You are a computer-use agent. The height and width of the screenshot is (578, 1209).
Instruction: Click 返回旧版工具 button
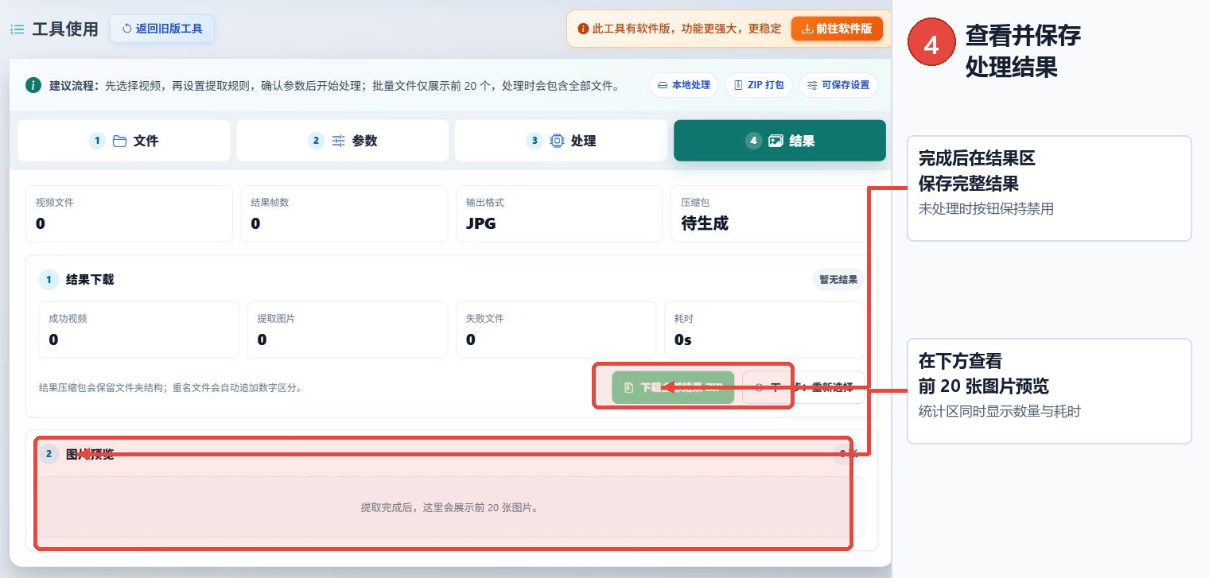coord(162,29)
